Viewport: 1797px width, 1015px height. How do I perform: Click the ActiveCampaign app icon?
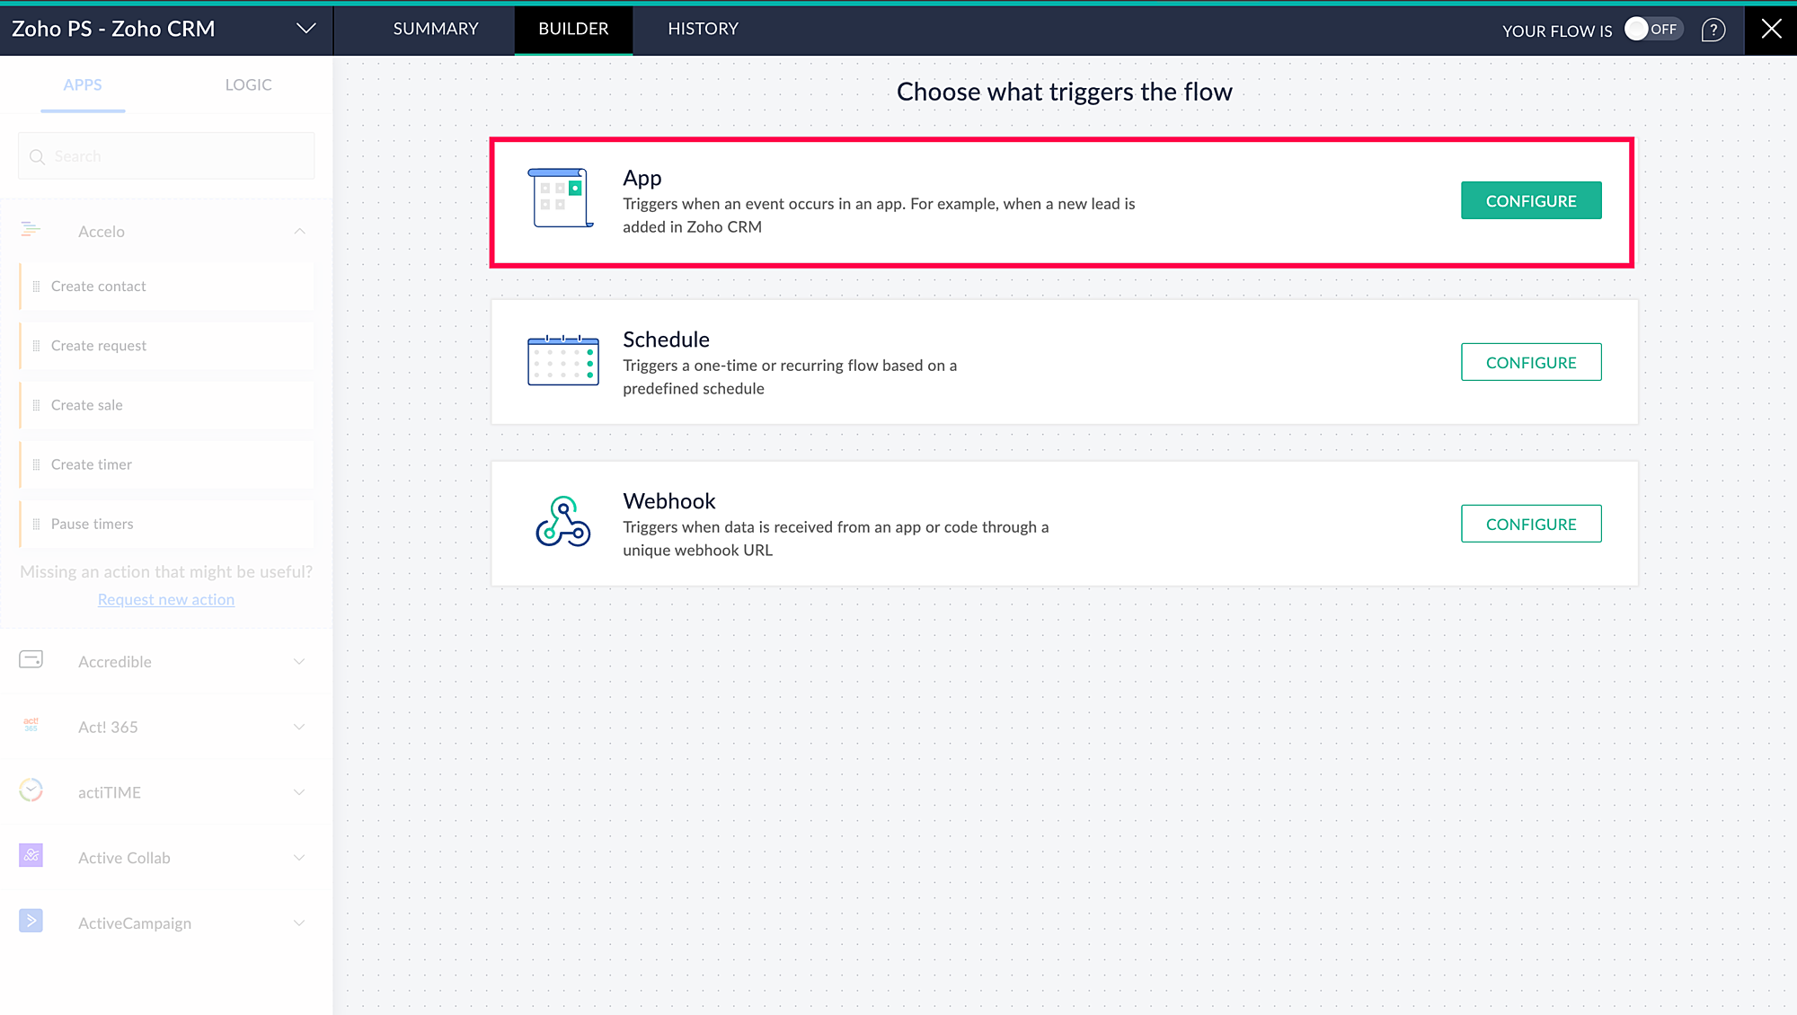[31, 922]
